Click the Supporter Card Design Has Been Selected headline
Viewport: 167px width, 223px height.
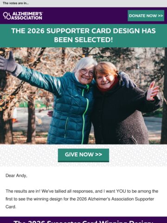point(83,35)
